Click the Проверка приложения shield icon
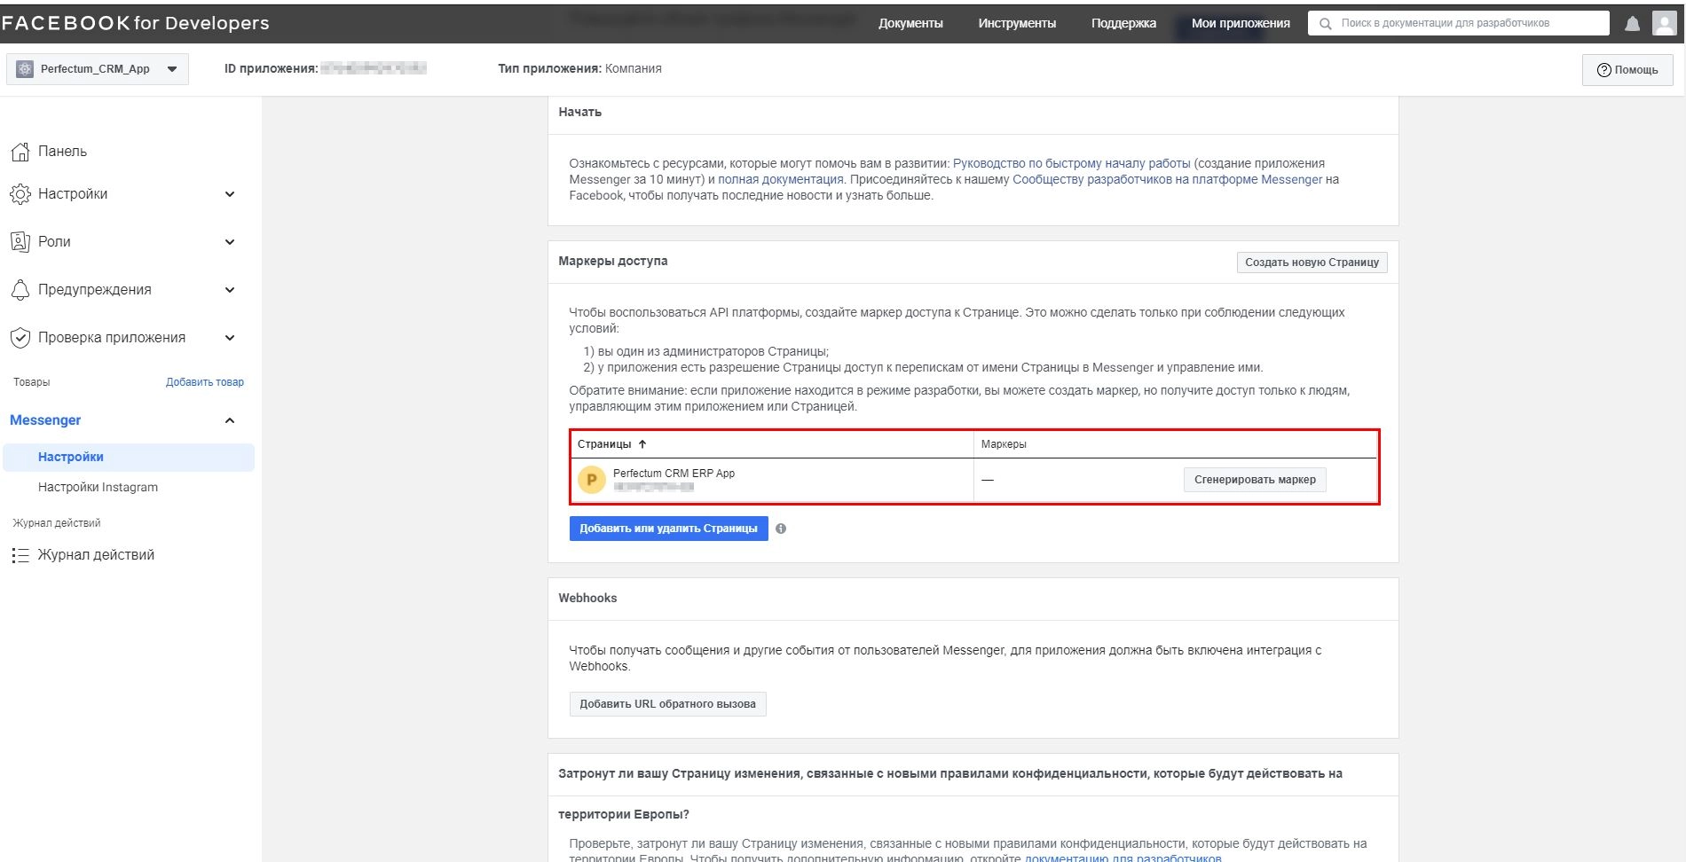 pos(20,338)
